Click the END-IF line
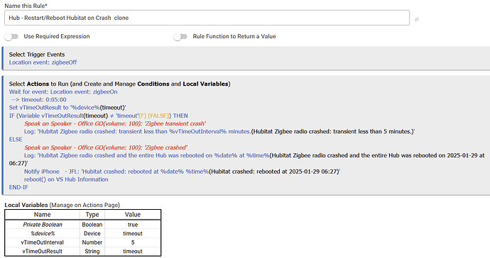This screenshot has height=258, width=490. [x=18, y=188]
